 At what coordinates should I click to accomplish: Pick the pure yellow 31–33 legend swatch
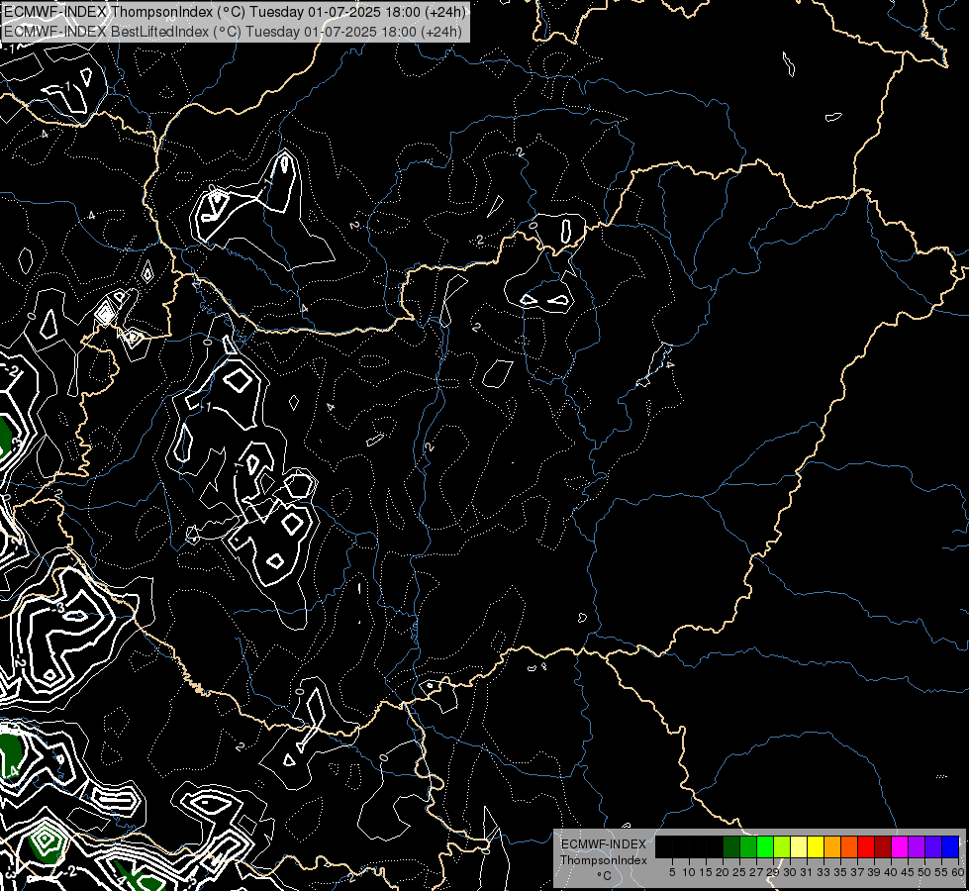(x=816, y=847)
